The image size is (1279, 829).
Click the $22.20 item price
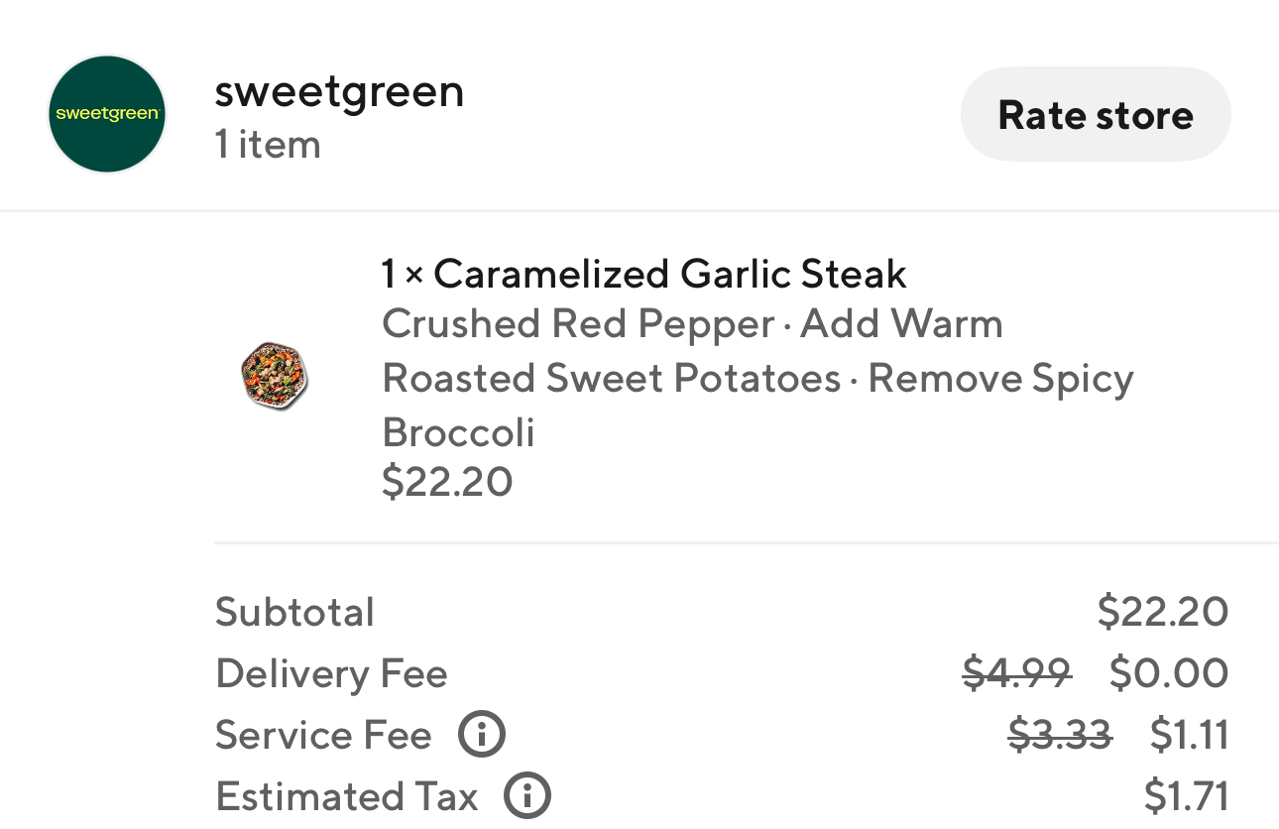[x=447, y=482]
